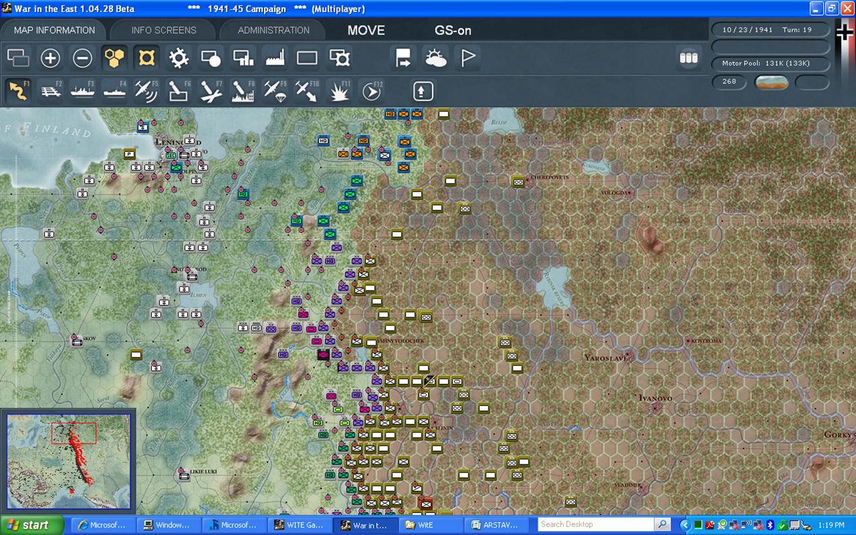The height and width of the screenshot is (535, 856).
Task: Toggle the highlighted orange fort level button
Action: [x=147, y=58]
